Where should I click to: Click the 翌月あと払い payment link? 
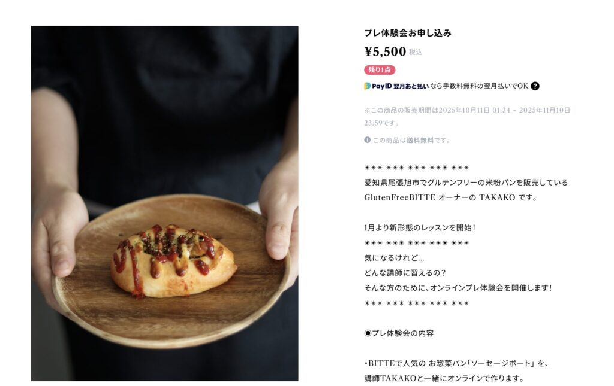pos(411,86)
